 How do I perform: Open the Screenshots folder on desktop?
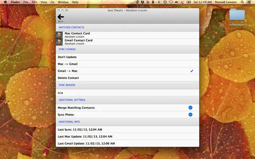[x=237, y=17]
